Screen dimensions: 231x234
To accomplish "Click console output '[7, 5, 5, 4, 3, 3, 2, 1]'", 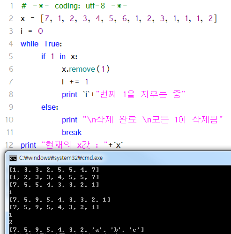I will 54,185.
